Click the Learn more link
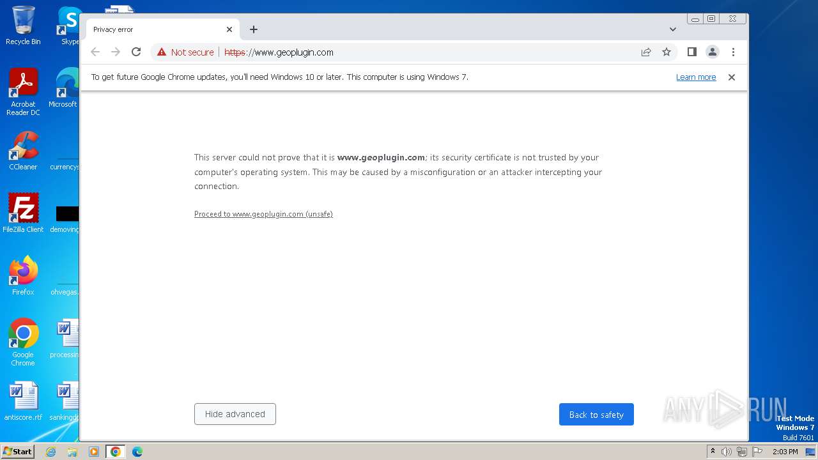818x460 pixels. click(x=696, y=77)
